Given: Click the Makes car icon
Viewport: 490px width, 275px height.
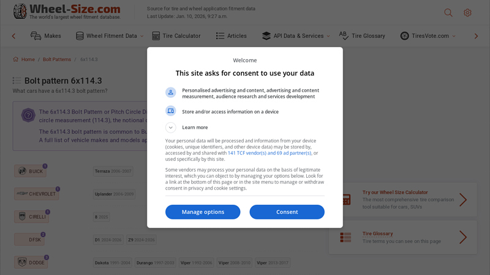Looking at the screenshot, I should click(36, 36).
